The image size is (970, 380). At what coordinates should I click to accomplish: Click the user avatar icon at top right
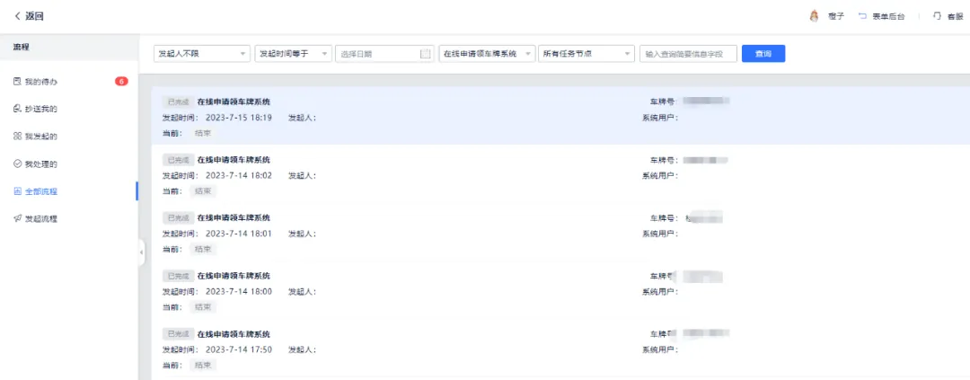tap(815, 16)
